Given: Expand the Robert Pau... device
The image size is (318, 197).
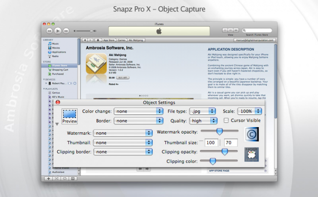Looking at the screenshot, I should pyautogui.click(x=46, y=83).
